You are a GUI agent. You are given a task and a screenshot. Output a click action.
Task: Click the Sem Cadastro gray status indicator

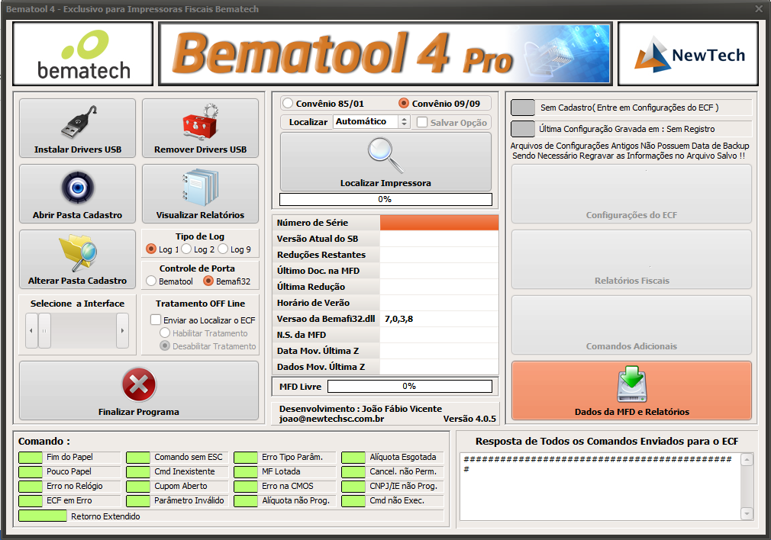click(523, 107)
